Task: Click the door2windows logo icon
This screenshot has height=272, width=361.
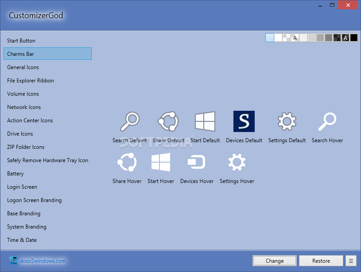Action: coord(13,260)
